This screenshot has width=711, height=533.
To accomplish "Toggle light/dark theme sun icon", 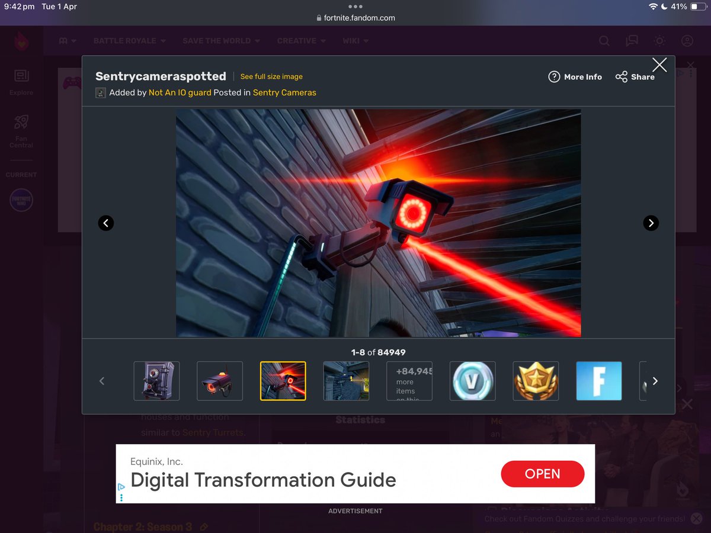I will coord(659,41).
